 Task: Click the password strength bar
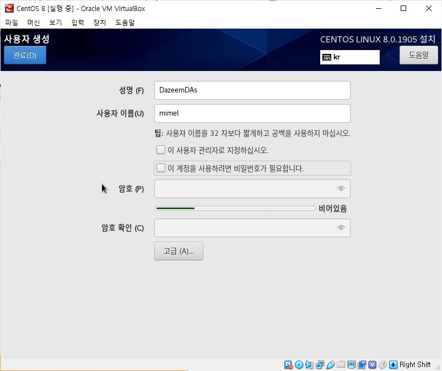click(x=235, y=208)
